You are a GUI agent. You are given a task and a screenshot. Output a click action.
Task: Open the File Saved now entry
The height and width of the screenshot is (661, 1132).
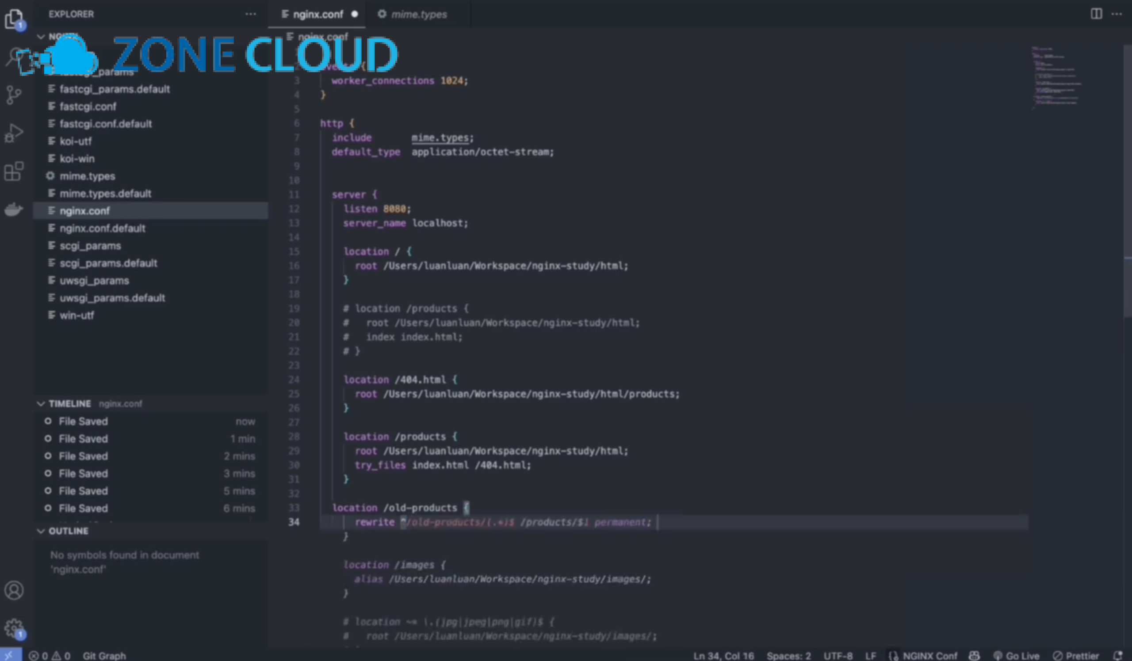click(151, 422)
